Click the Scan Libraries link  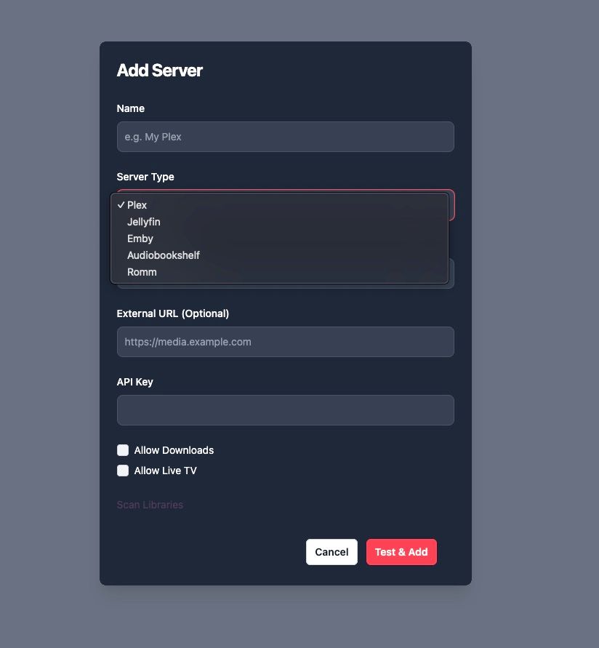(150, 505)
